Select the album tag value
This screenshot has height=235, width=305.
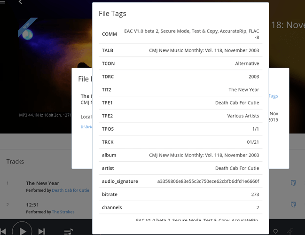pos(204,155)
